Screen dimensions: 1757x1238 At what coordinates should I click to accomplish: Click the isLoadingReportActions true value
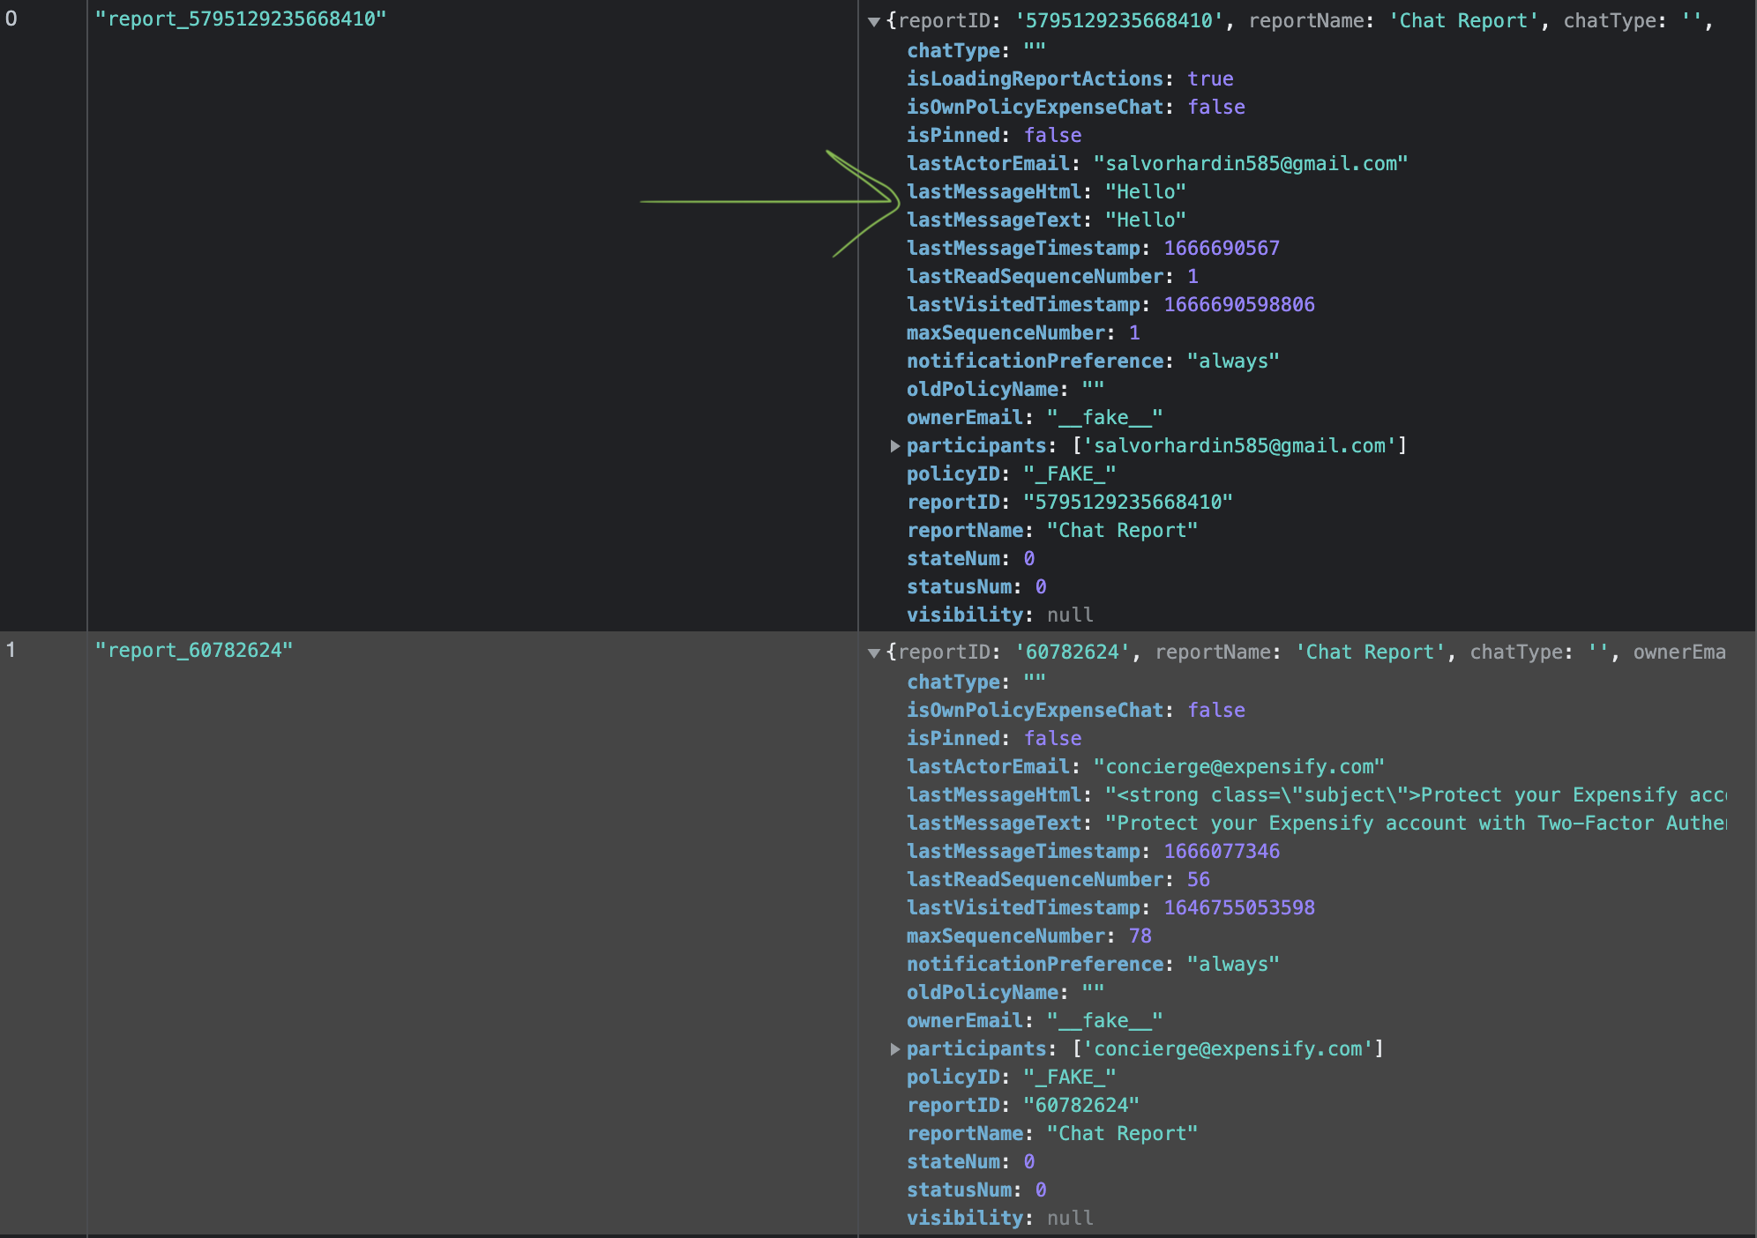pyautogui.click(x=1209, y=78)
